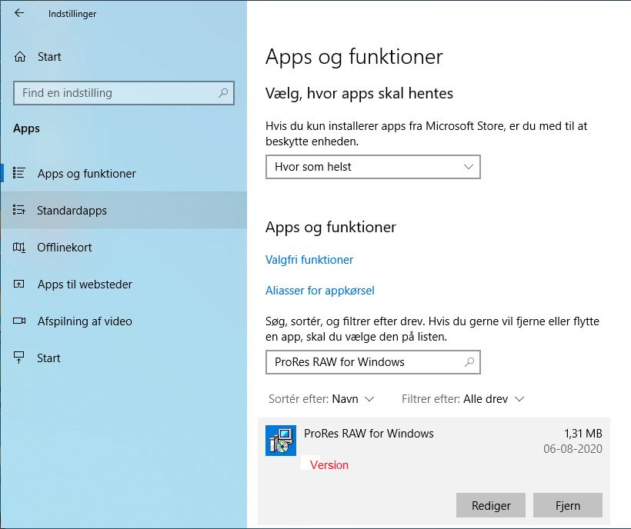Image resolution: width=631 pixels, height=529 pixels.
Task: Click the Afspilning af video camera icon
Action: click(19, 321)
